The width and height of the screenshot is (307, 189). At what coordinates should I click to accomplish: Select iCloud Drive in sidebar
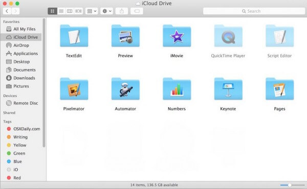pos(21,37)
